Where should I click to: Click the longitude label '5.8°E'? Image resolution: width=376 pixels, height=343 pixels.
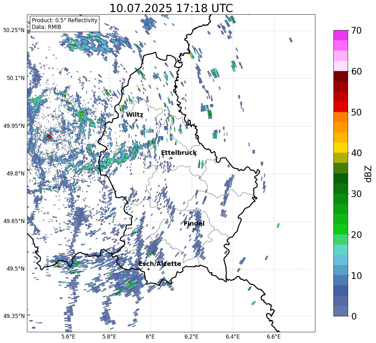pyautogui.click(x=109, y=337)
